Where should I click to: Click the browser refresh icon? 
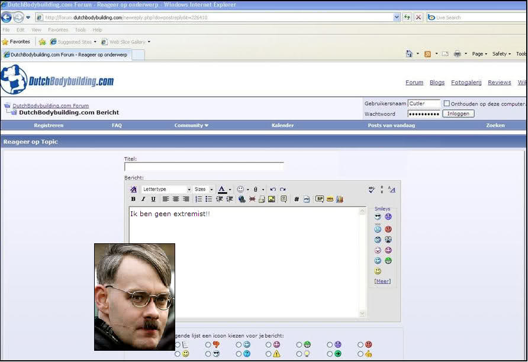(407, 18)
